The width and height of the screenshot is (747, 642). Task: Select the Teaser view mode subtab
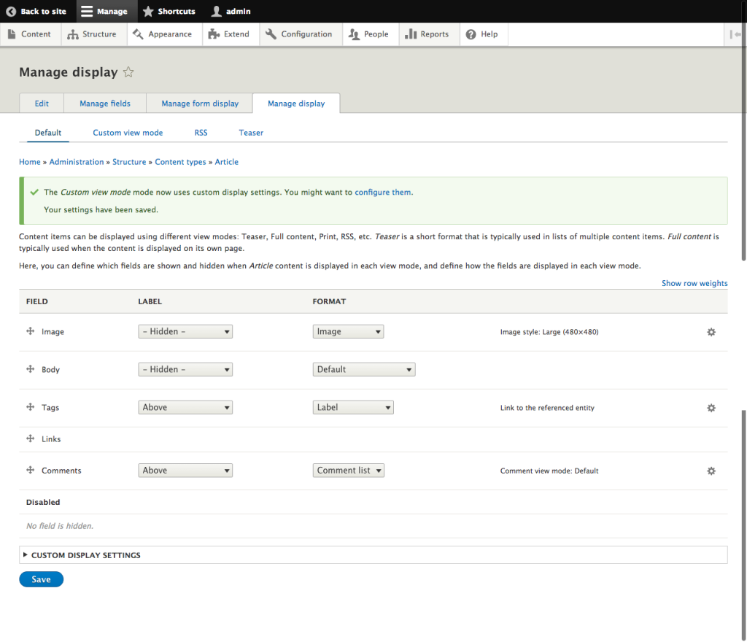251,133
